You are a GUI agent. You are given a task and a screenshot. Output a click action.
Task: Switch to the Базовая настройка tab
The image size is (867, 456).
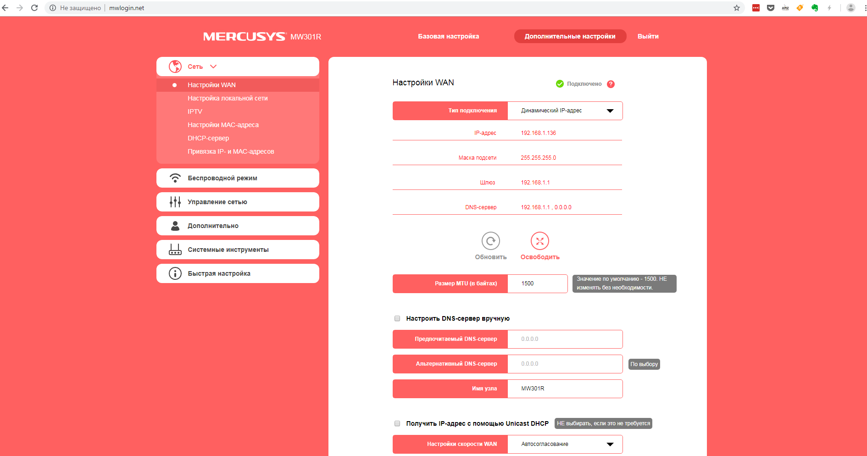pyautogui.click(x=448, y=36)
